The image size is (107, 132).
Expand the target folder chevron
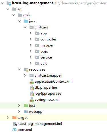(x=8, y=118)
